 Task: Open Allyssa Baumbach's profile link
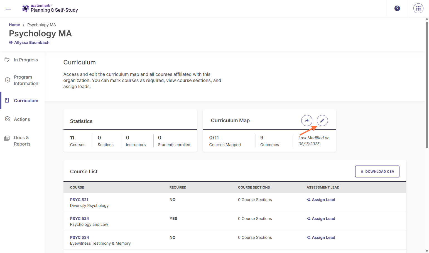tap(32, 42)
